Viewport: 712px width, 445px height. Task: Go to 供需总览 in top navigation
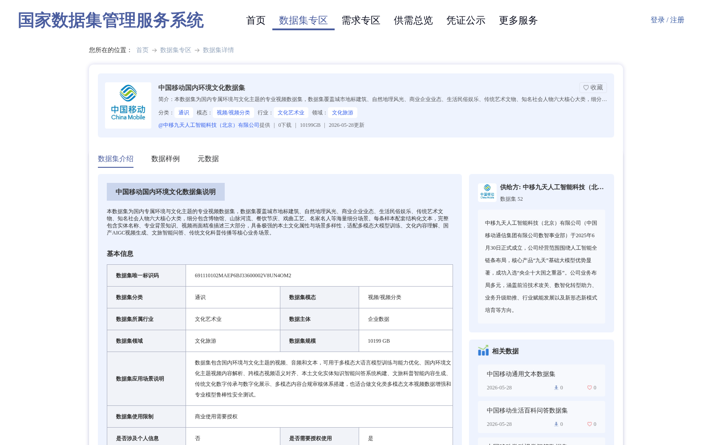point(413,20)
